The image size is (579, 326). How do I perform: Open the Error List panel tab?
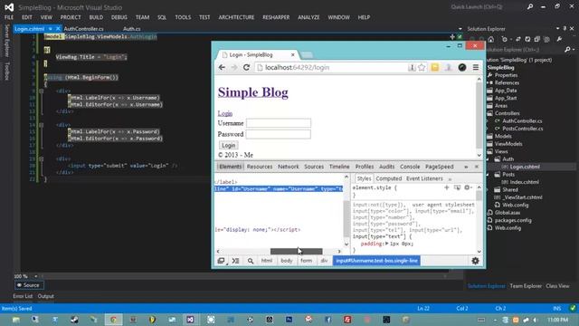(x=23, y=296)
